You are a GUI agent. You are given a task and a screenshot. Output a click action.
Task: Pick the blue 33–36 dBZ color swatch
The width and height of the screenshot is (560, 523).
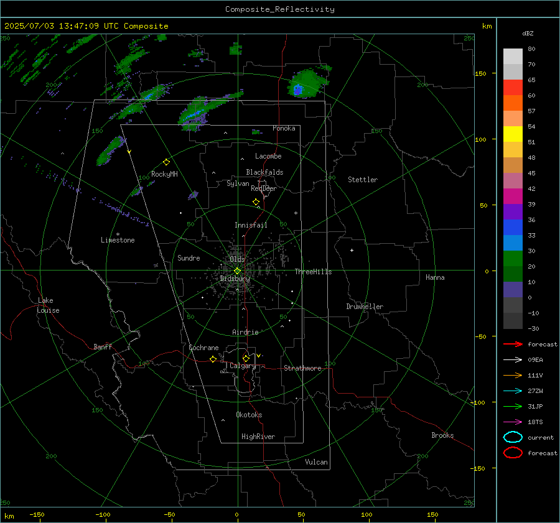tap(513, 228)
